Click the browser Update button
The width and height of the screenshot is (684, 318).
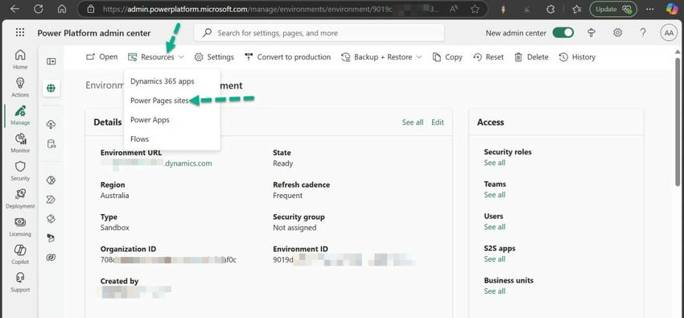pyautogui.click(x=613, y=9)
